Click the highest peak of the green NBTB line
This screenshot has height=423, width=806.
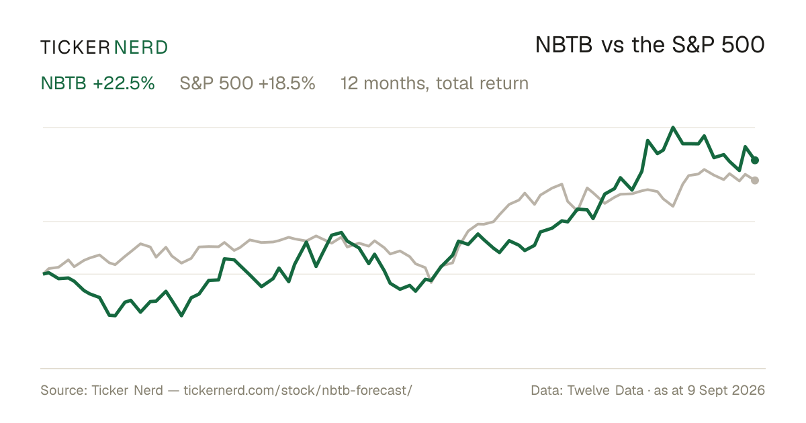click(x=672, y=127)
